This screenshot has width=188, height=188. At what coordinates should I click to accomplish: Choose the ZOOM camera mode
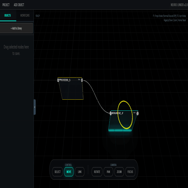pyautogui.click(x=119, y=172)
